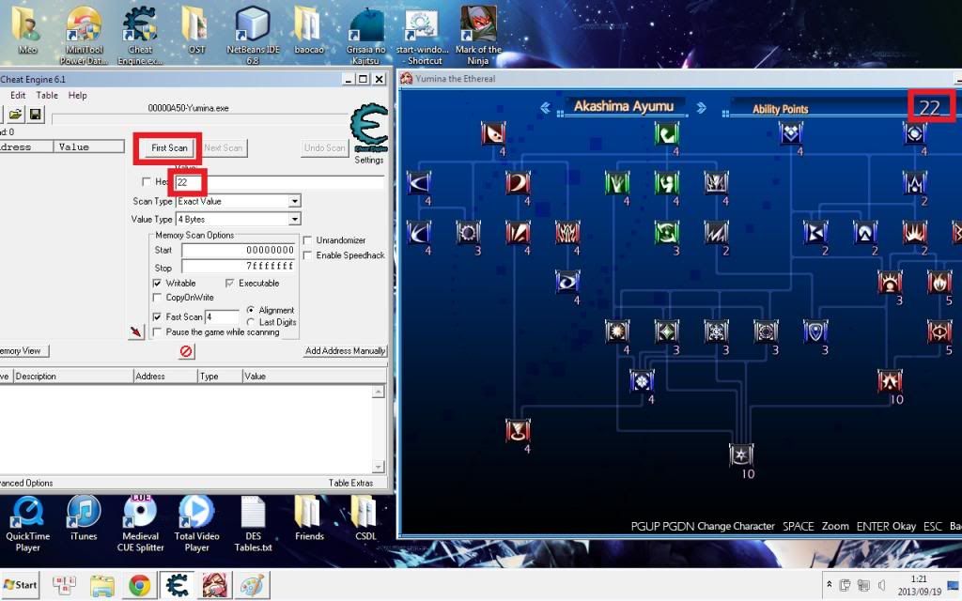Click the scan Value input field
Viewport: 962px width, 601px height.
pos(280,182)
